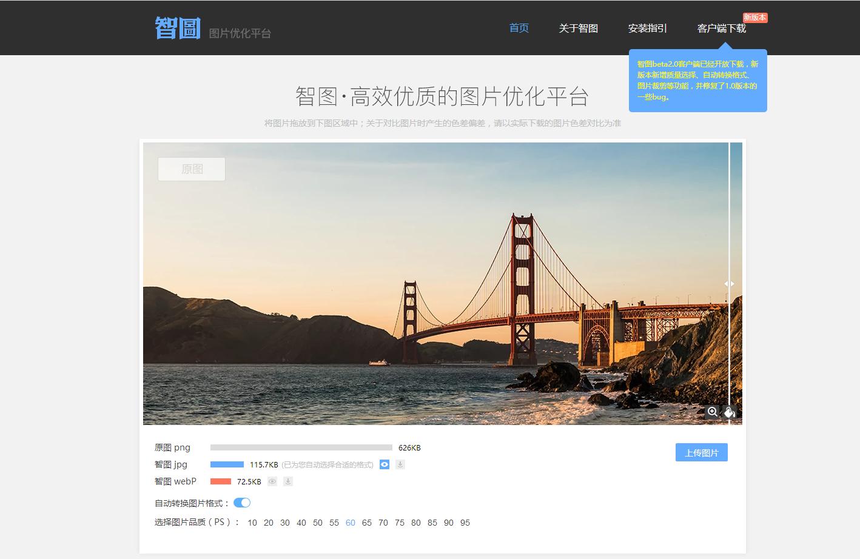Screen dimensions: 860x559
Task: Select image quality 55
Action: point(334,523)
